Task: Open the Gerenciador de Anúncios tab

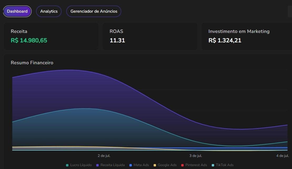Action: (94, 11)
